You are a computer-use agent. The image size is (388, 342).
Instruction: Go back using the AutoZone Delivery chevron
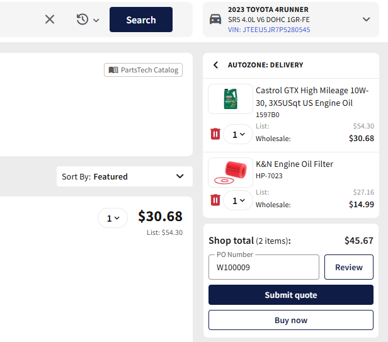(x=215, y=65)
